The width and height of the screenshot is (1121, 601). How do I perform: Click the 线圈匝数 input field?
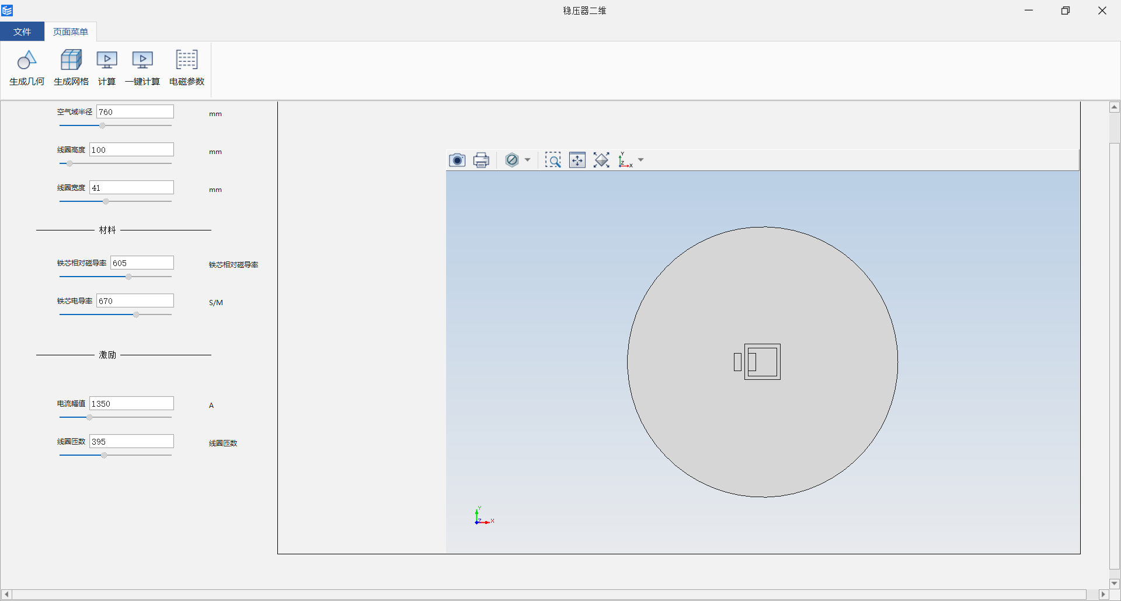(131, 441)
